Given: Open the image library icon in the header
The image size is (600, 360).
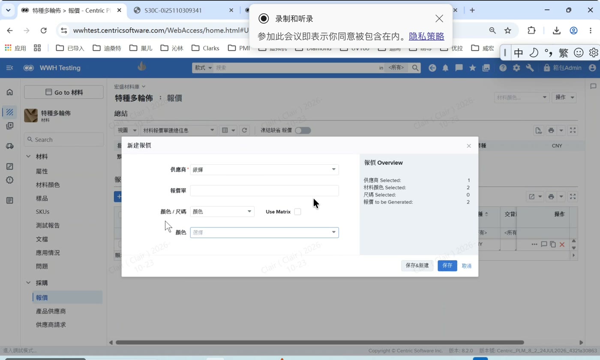Looking at the screenshot, I should pos(486,68).
